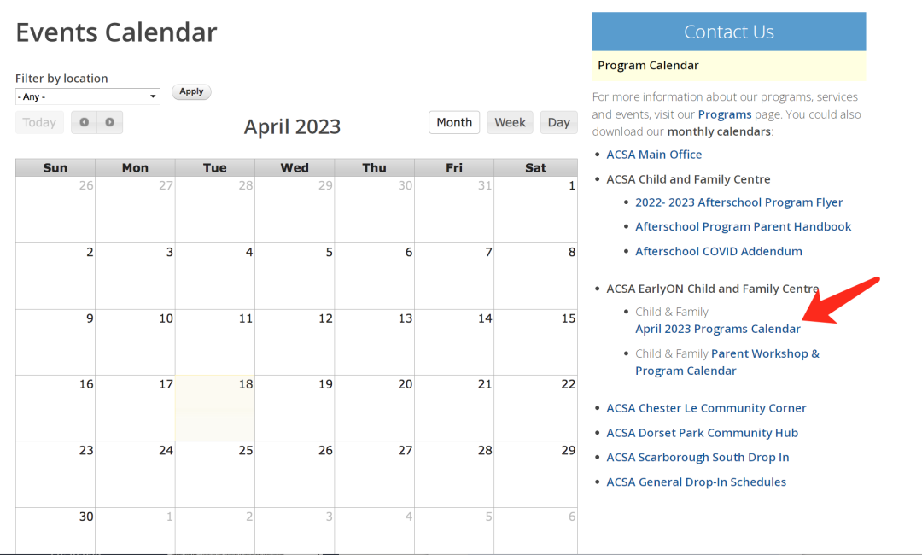Open 2022-2023 Afterschool Program Flyer
The image size is (922, 555).
[x=738, y=202]
